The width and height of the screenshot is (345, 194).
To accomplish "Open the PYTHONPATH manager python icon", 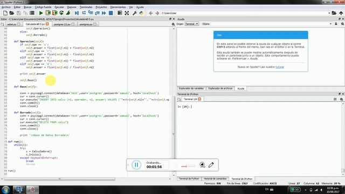I will click(x=141, y=13).
